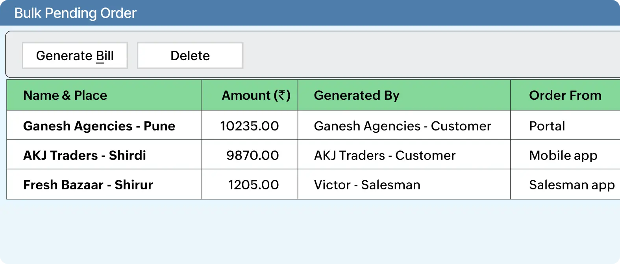This screenshot has height=264, width=620.
Task: Click the Mobile app order source cell
Action: (563, 155)
